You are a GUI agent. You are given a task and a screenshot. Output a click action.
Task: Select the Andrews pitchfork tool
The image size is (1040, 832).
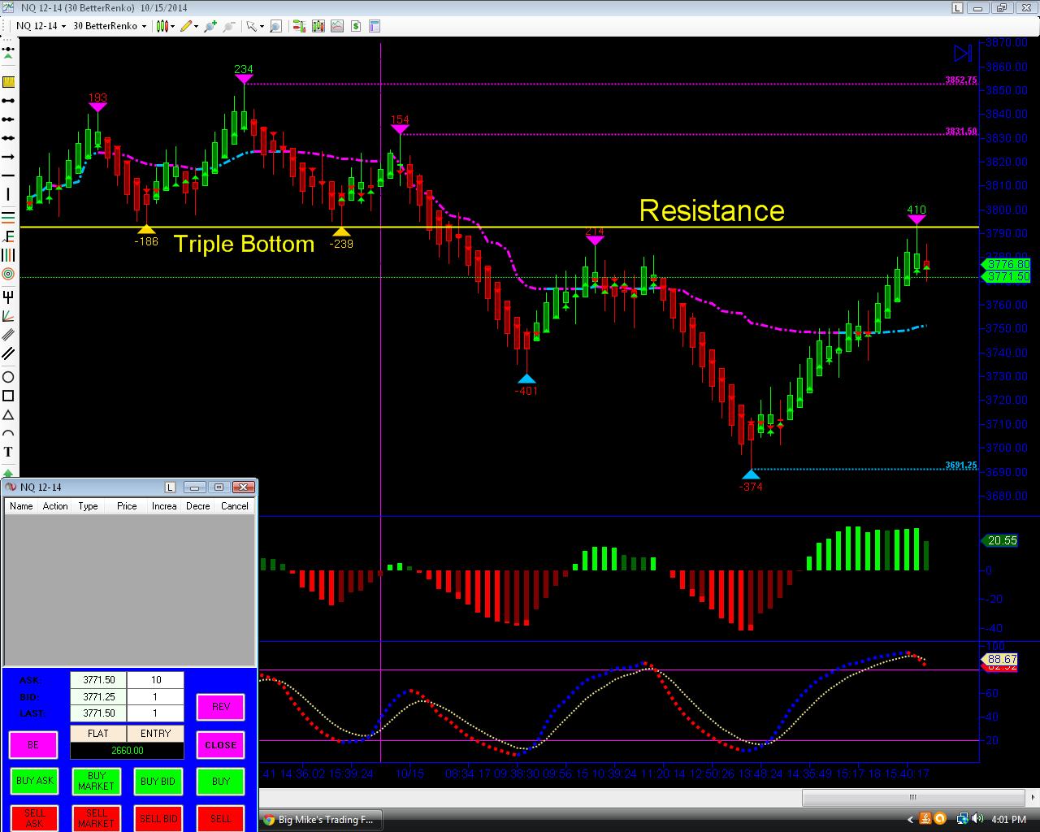[8, 296]
